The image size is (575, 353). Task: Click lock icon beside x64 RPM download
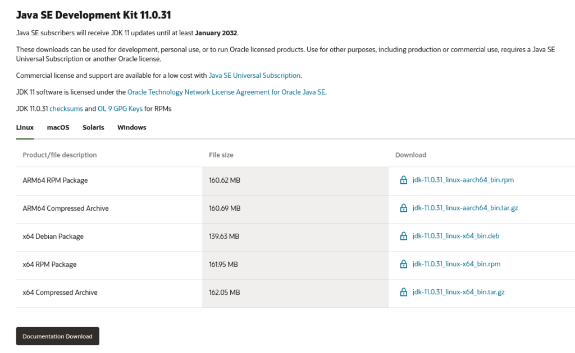click(x=403, y=264)
